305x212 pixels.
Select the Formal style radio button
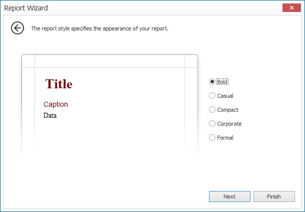click(x=212, y=138)
